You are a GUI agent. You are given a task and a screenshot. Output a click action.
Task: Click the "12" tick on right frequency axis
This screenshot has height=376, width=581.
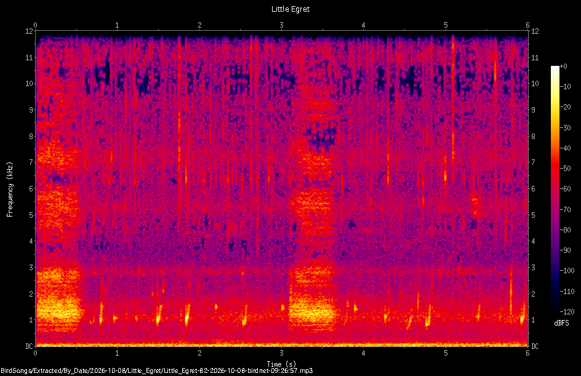(x=535, y=31)
